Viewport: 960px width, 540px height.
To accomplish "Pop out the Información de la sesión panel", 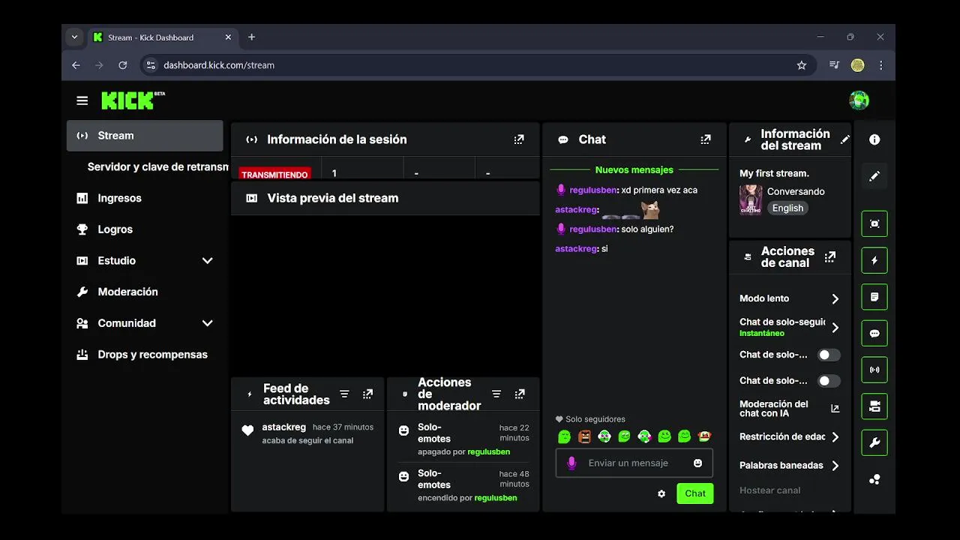I will point(519,139).
